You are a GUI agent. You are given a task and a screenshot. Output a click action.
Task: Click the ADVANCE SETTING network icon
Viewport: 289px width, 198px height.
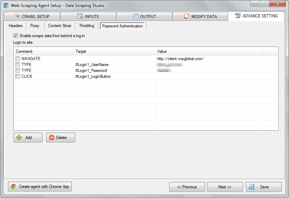click(x=238, y=15)
